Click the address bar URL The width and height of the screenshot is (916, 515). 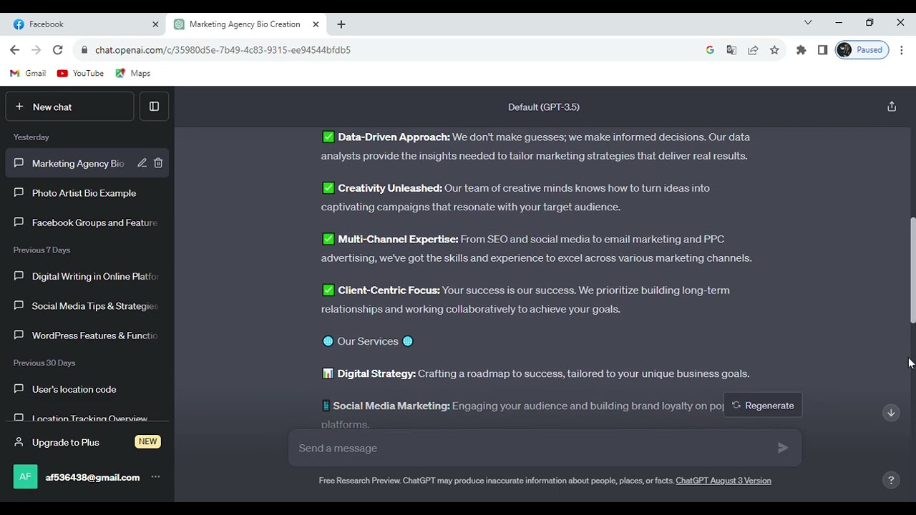click(223, 50)
